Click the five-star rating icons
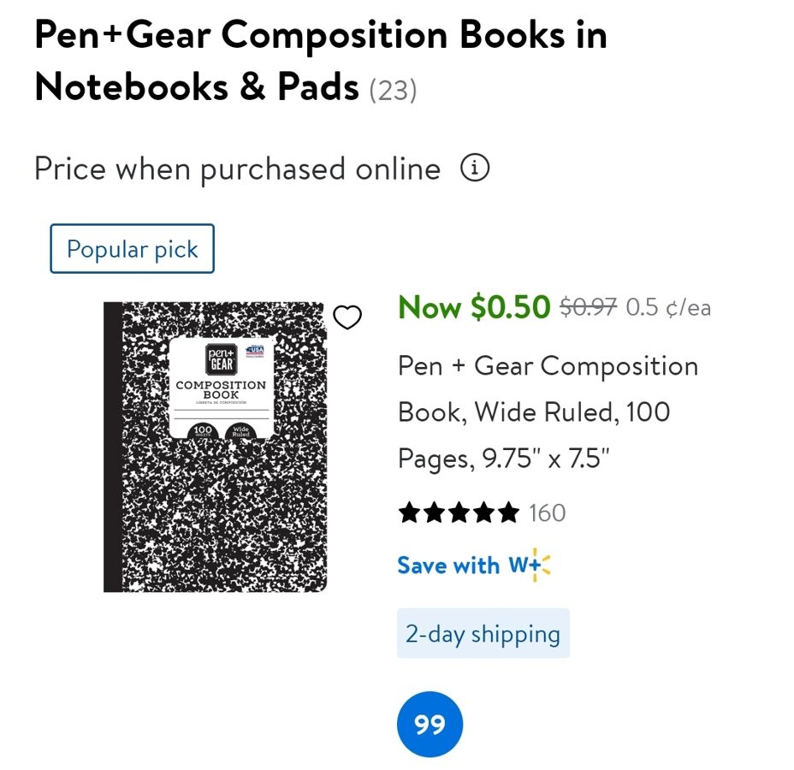The width and height of the screenshot is (794, 770). click(459, 512)
